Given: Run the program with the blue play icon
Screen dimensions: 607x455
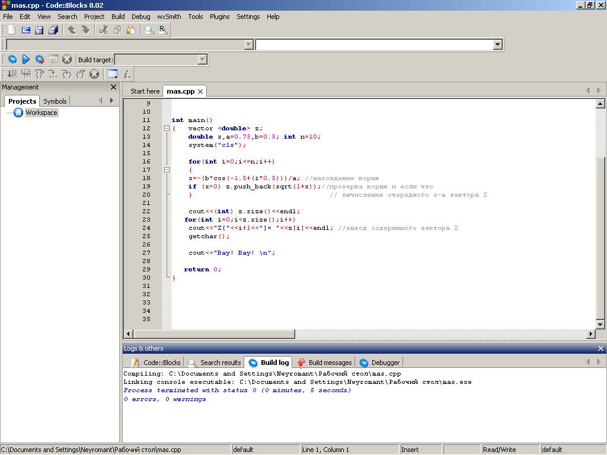Looking at the screenshot, I should [26, 59].
